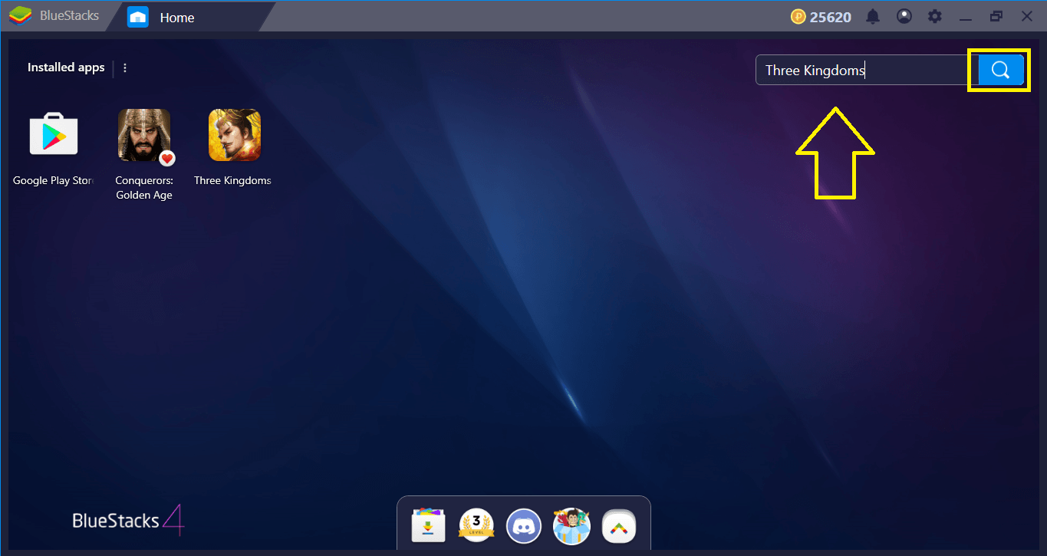Click the Three Kingdoms app label
This screenshot has height=556, width=1047.
(x=232, y=181)
